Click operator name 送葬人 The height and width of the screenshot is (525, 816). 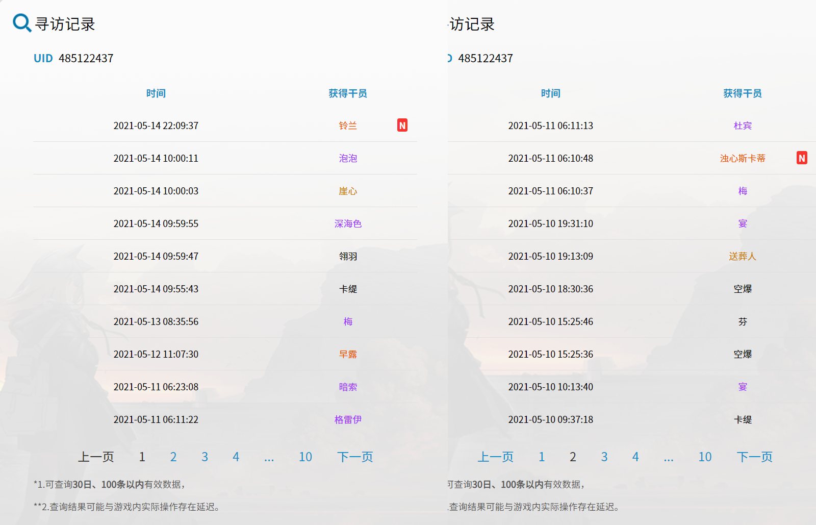tap(743, 256)
